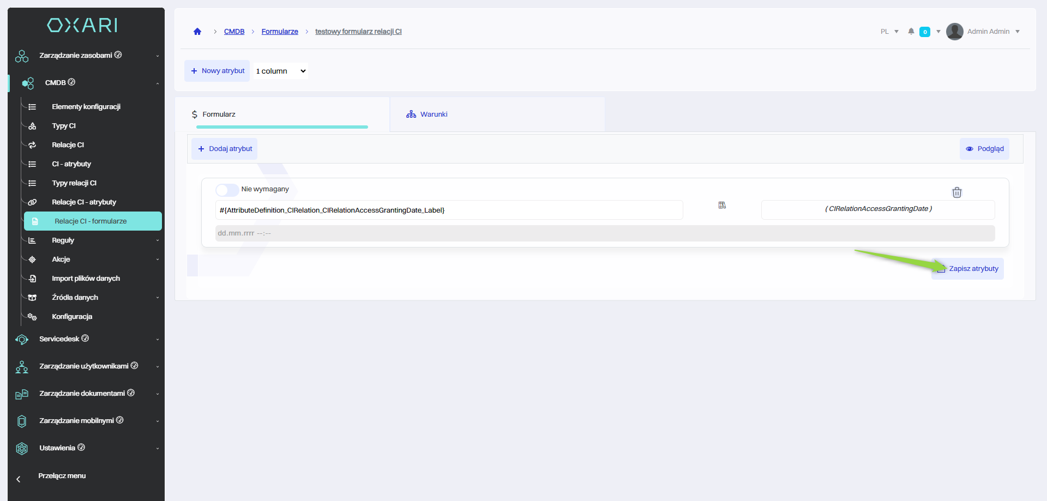Show form preview with Podgląd

pyautogui.click(x=984, y=149)
